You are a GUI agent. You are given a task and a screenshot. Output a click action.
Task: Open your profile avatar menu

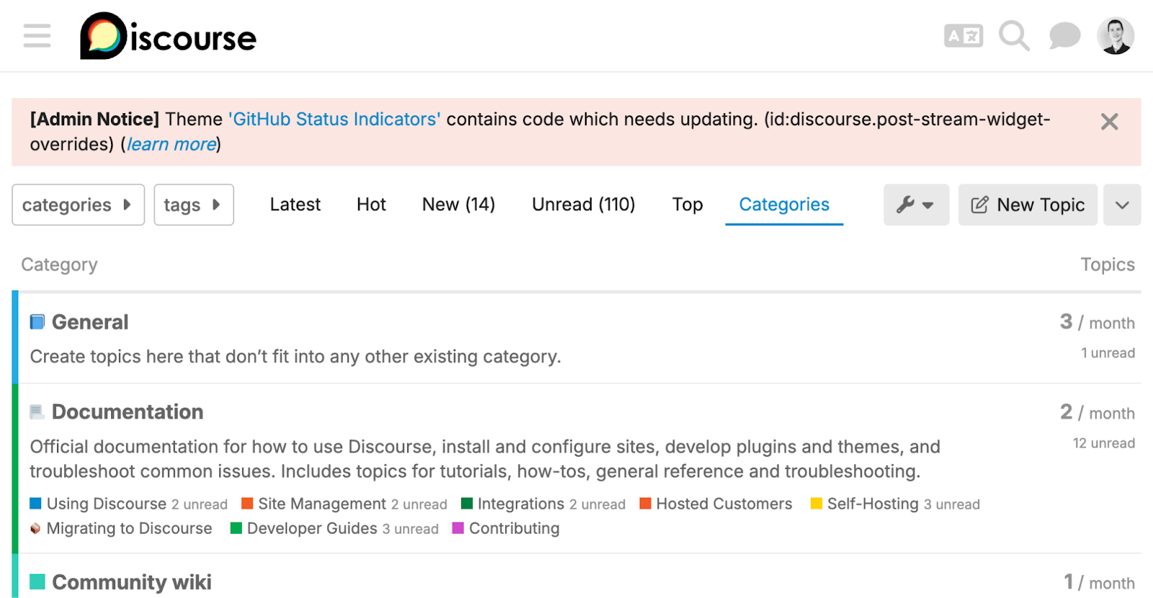coord(1115,35)
